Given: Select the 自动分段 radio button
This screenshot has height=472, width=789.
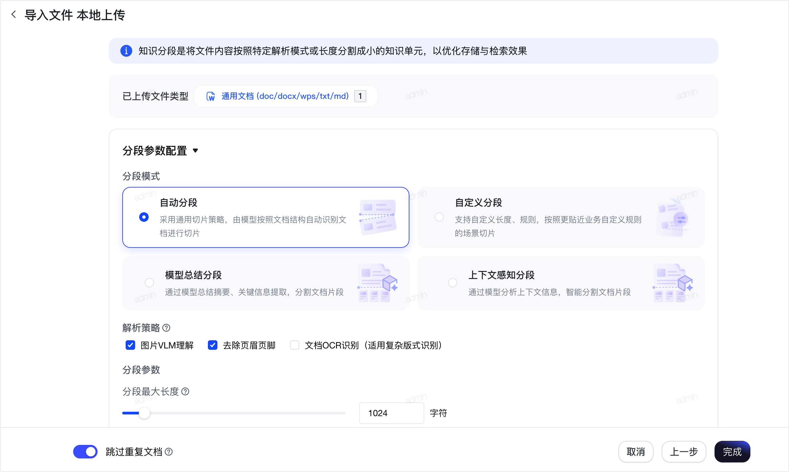Looking at the screenshot, I should [144, 217].
